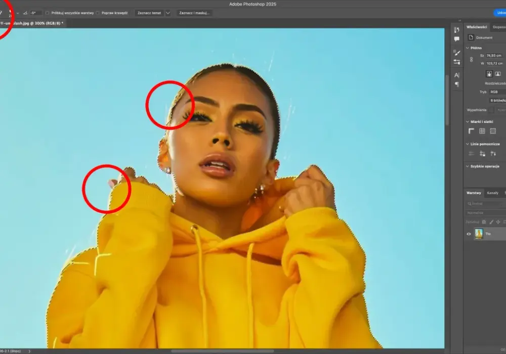Click the status bar arrow chevron
The width and height of the screenshot is (506, 354).
pos(29,351)
